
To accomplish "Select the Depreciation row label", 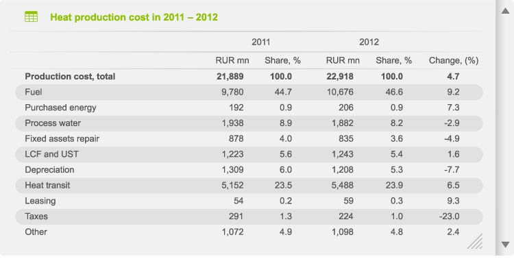I will click(49, 170).
